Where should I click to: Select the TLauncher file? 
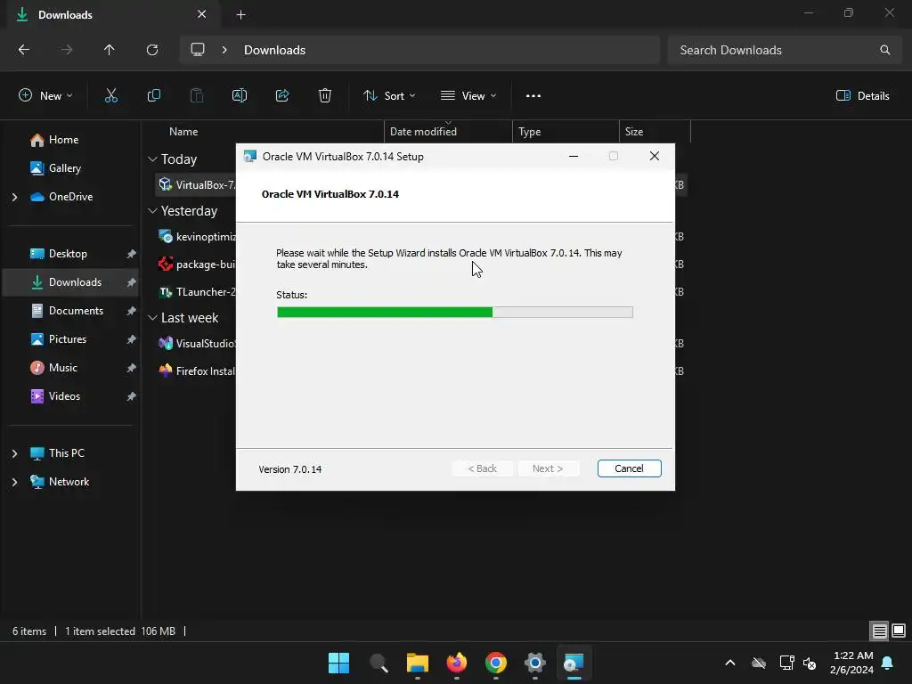pos(196,292)
